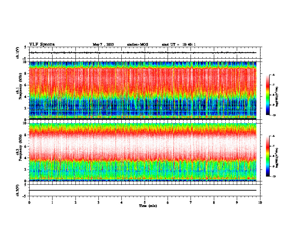Viewport: 293px width, 227px height.
Task: Click the "VLF Spectra" plot title
Action: [42, 45]
